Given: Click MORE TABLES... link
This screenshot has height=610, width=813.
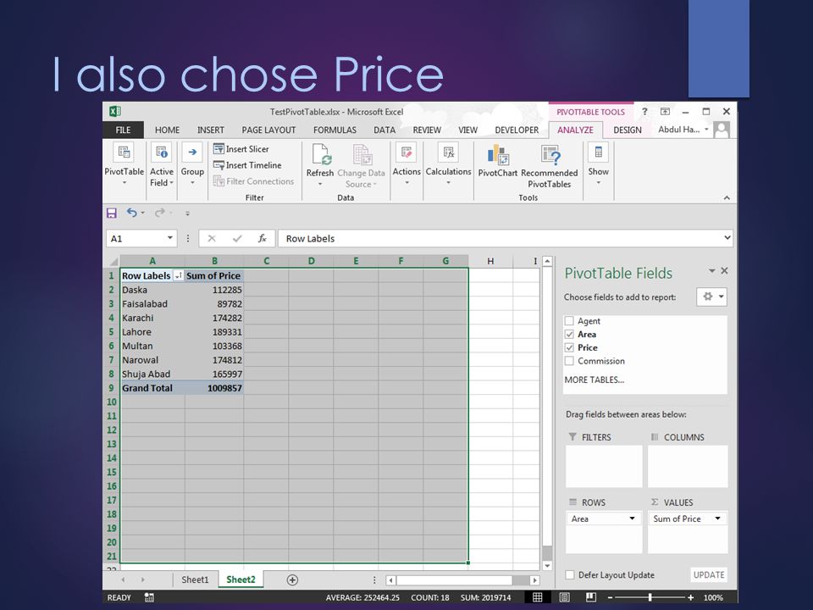Looking at the screenshot, I should 595,380.
